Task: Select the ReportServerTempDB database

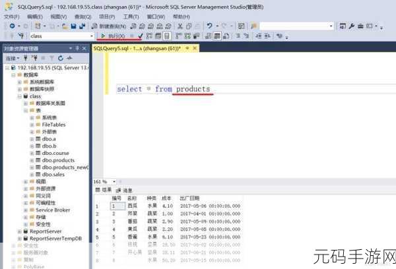Action: (x=55, y=239)
